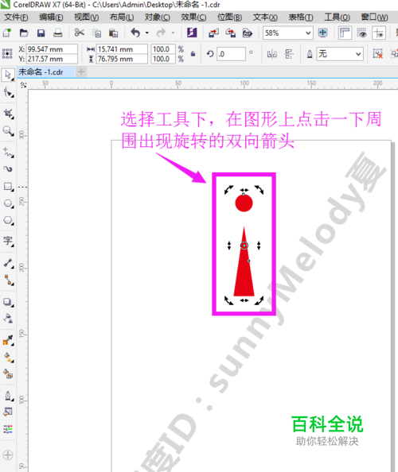The width and height of the screenshot is (398, 472).
Task: Click the quick customize plus button
Action: click(x=8, y=455)
